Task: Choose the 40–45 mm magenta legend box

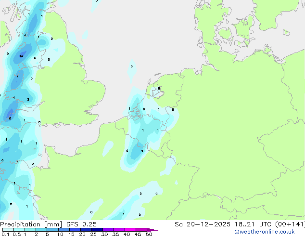Action: point(130,230)
